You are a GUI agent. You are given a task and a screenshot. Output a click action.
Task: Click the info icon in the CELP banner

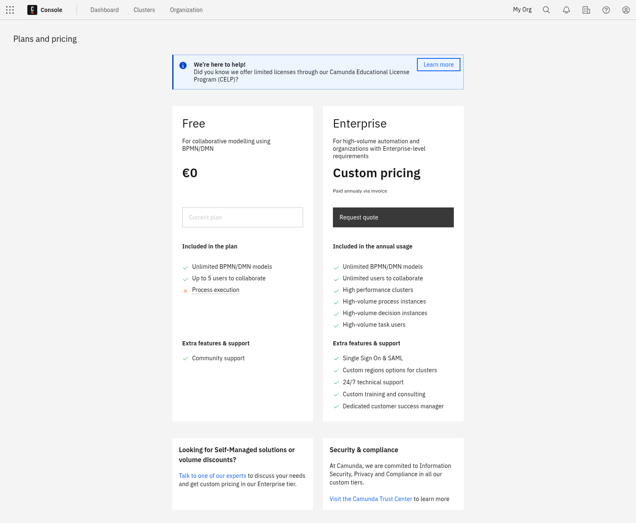pyautogui.click(x=183, y=65)
